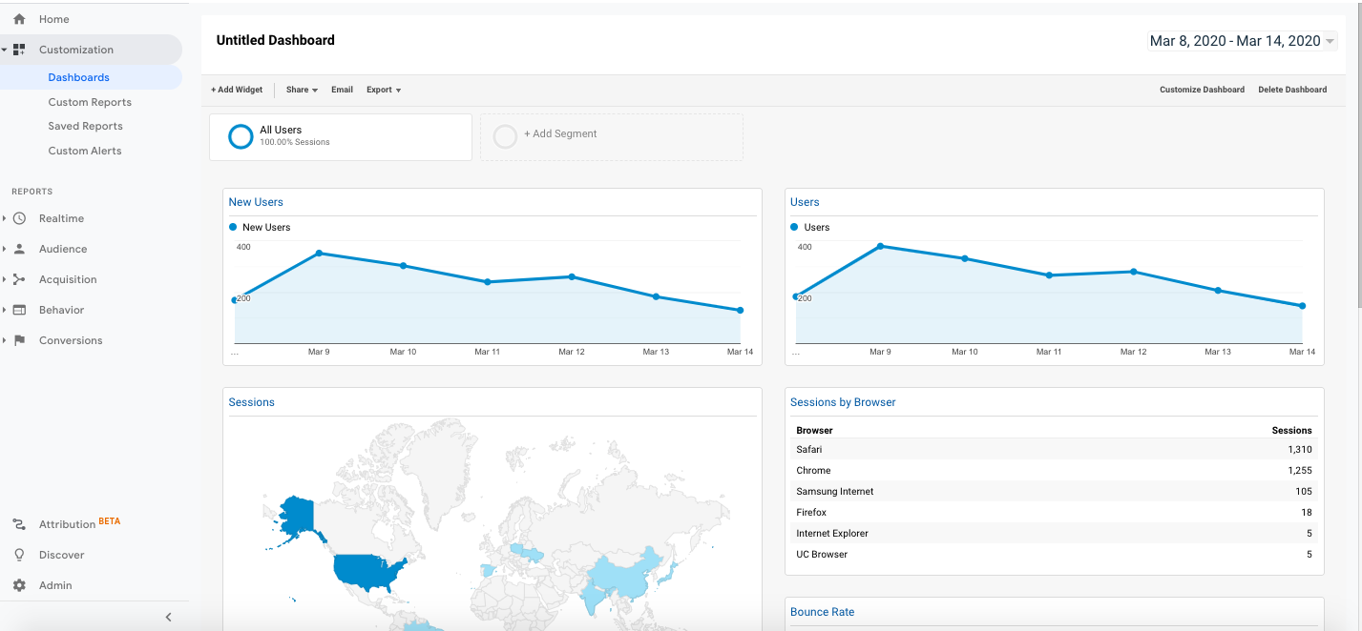Click the Discover lightbulb icon
Image resolution: width=1362 pixels, height=631 pixels.
coord(19,555)
